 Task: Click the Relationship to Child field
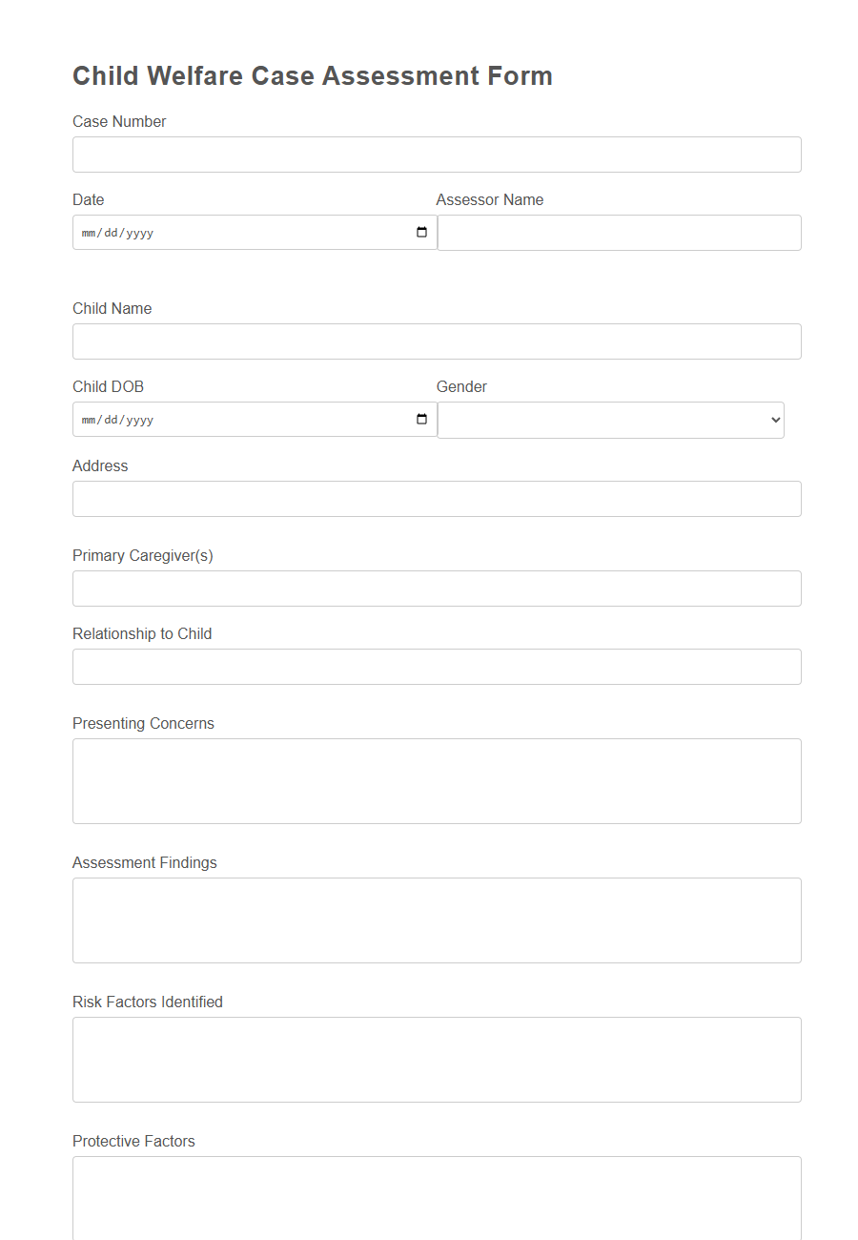437,666
